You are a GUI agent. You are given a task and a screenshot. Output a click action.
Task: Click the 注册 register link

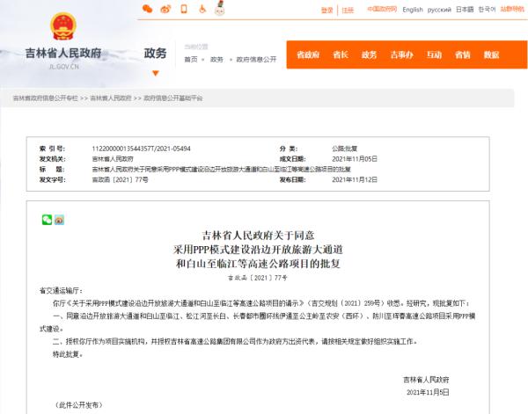coord(348,11)
